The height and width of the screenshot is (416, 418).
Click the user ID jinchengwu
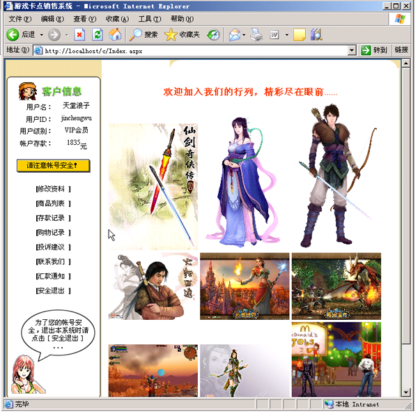pyautogui.click(x=76, y=118)
